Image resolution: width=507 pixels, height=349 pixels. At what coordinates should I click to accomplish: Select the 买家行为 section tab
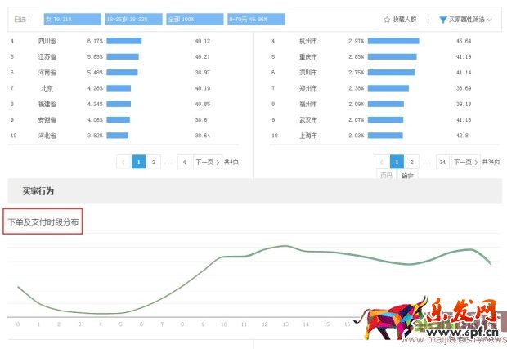point(38,190)
